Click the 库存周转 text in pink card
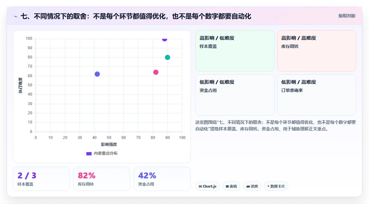369x204 pixels. click(x=290, y=46)
